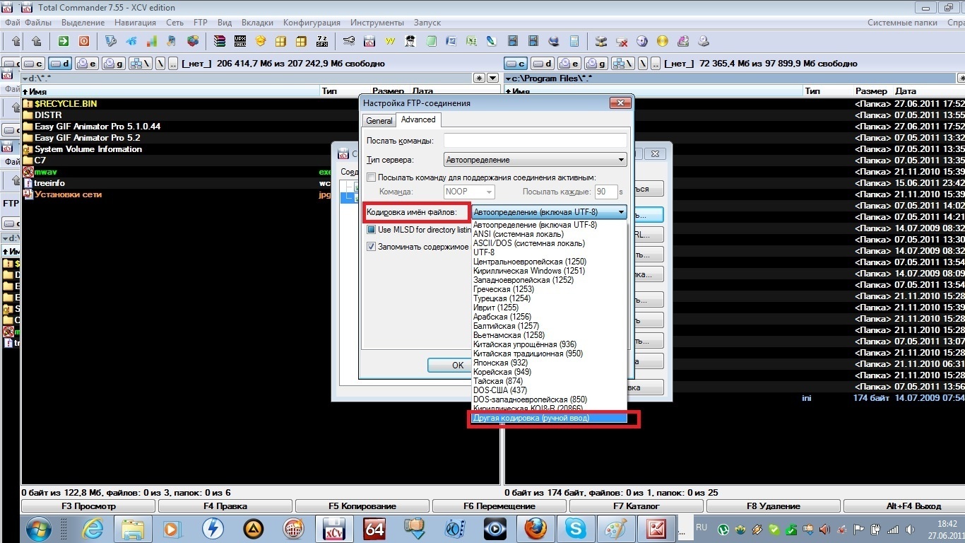Click the green Excel toolbar icon
The width and height of the screenshot is (965, 543).
coord(472,41)
